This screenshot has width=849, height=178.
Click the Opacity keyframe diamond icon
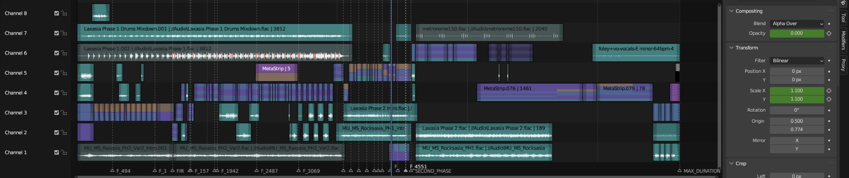[829, 33]
